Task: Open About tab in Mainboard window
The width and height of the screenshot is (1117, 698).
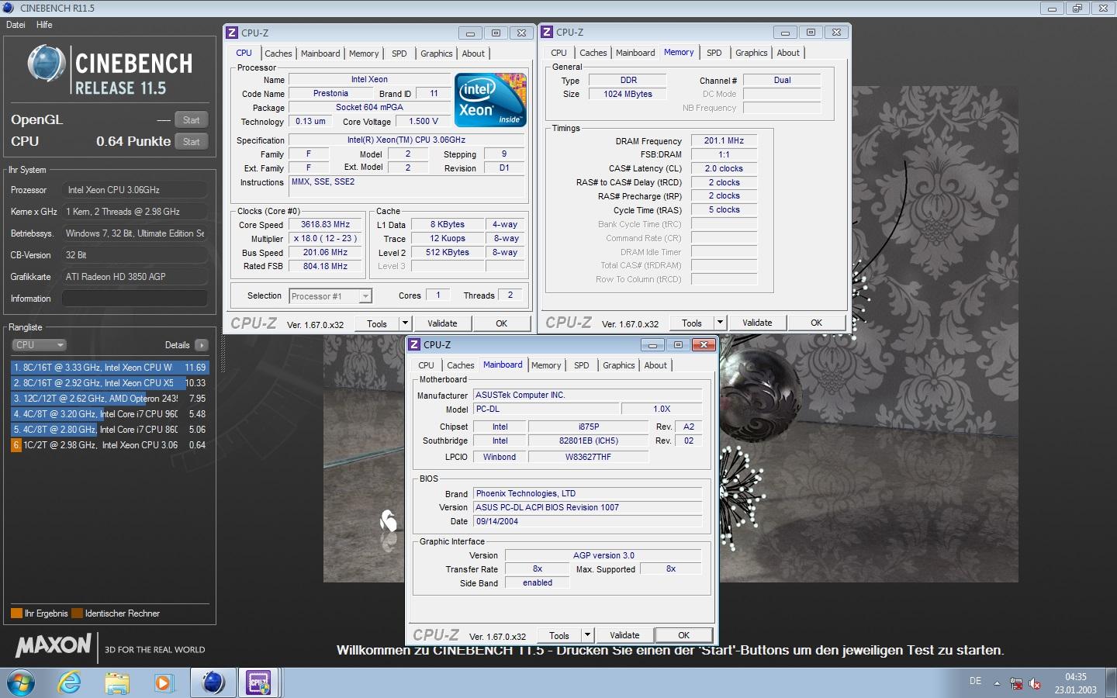Action: tap(655, 365)
